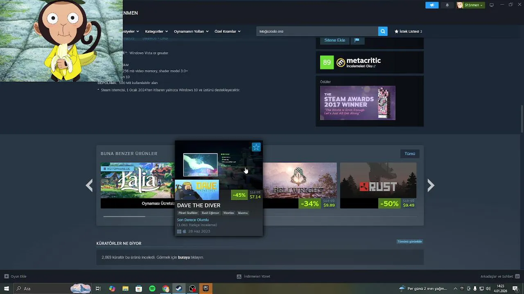The width and height of the screenshot is (524, 294).
Task: Click the Big Picture mode monitor icon
Action: 492,5
